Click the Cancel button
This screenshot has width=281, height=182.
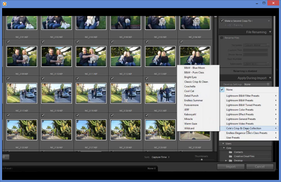(260, 167)
